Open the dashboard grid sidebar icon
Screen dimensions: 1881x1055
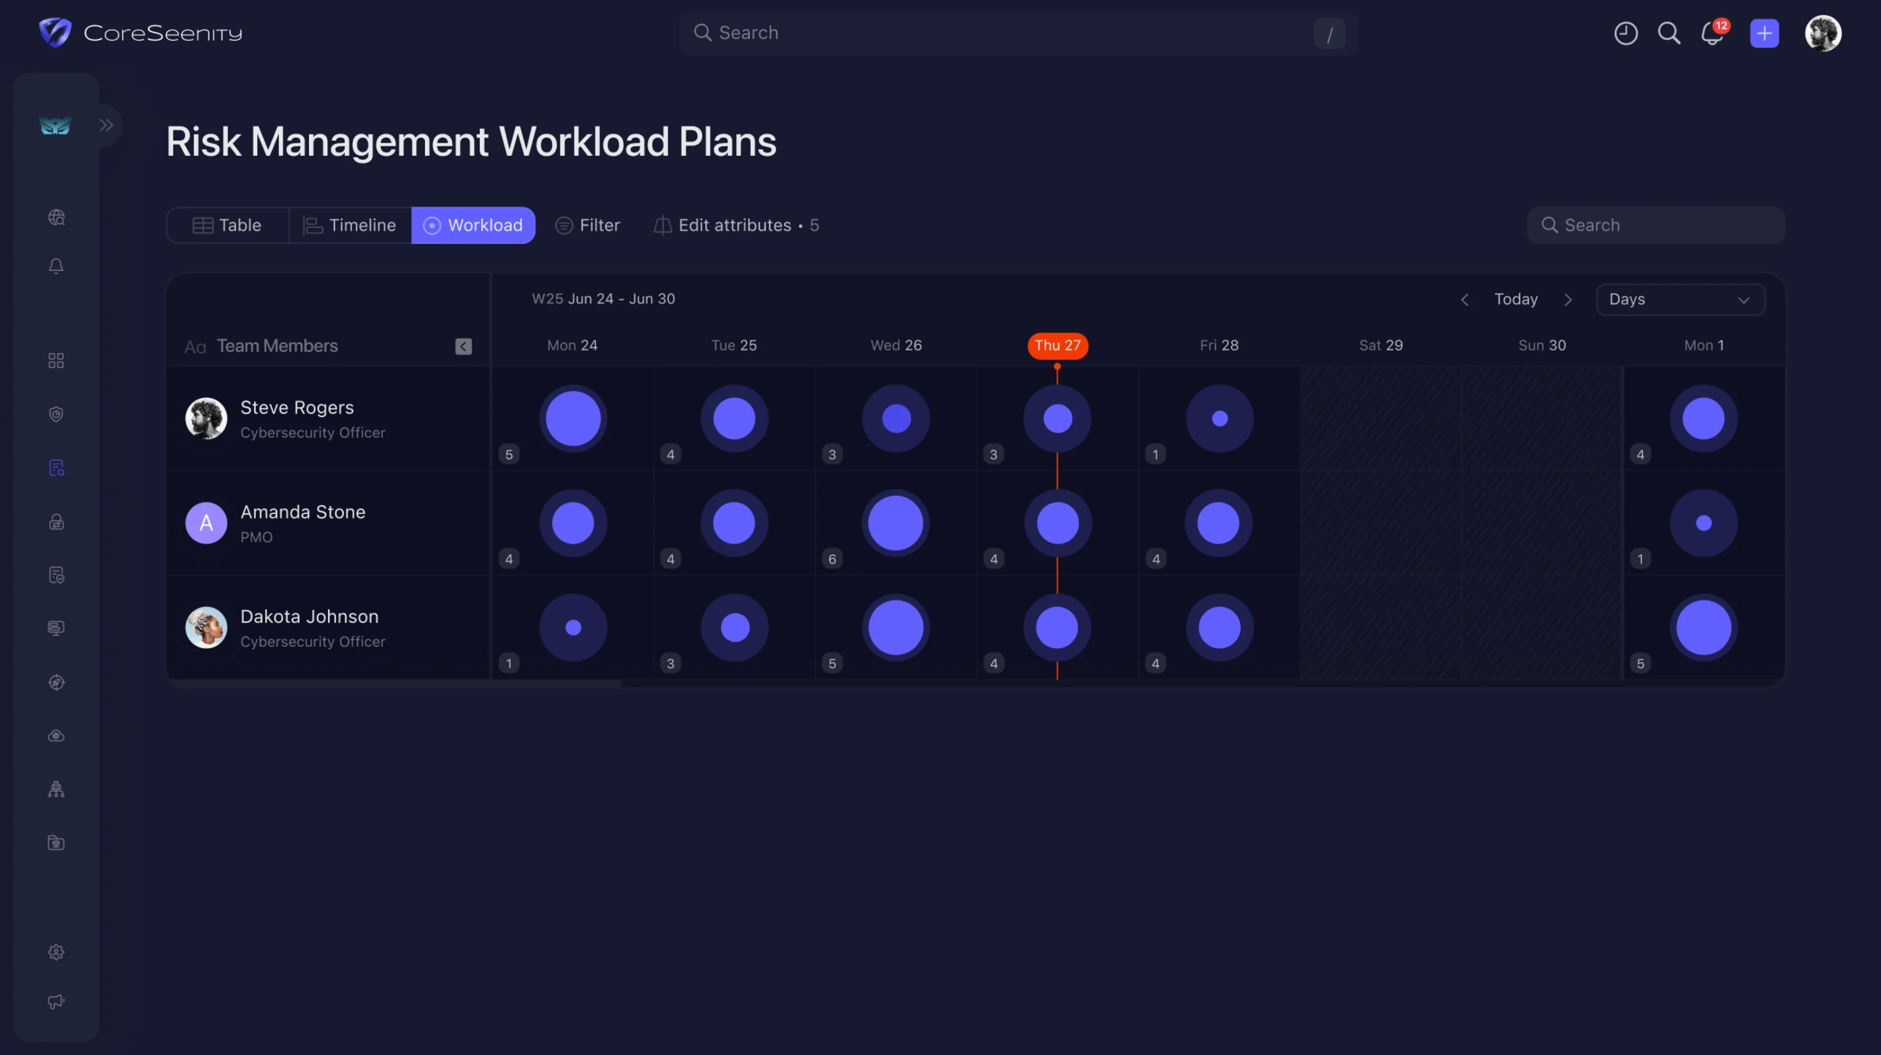(56, 361)
